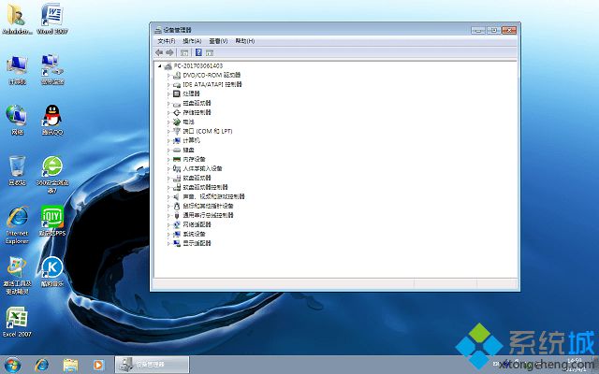Select the Internet Explorer desktop icon

pos(17,224)
